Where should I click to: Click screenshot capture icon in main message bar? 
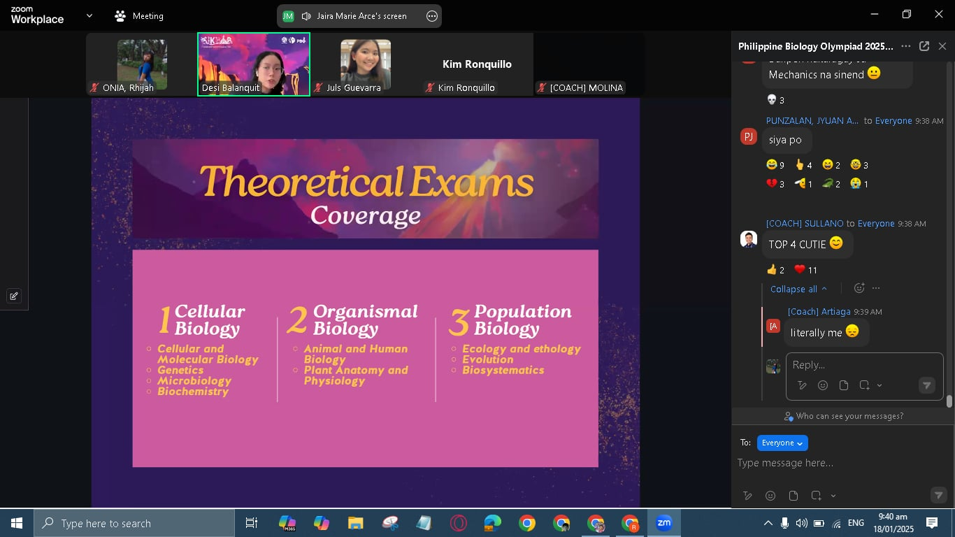(816, 496)
